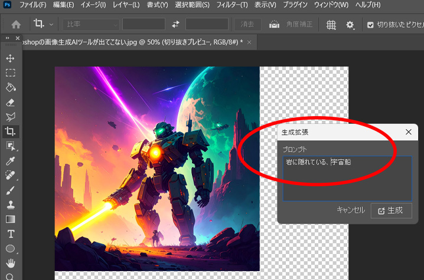Open the プラグイン menu
Viewport: 424px width, 280px height.
(295, 5)
